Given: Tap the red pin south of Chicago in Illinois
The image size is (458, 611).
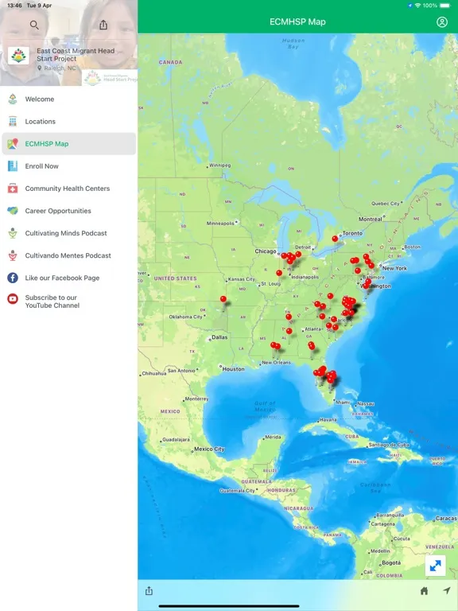Looking at the screenshot, I should pyautogui.click(x=279, y=273).
